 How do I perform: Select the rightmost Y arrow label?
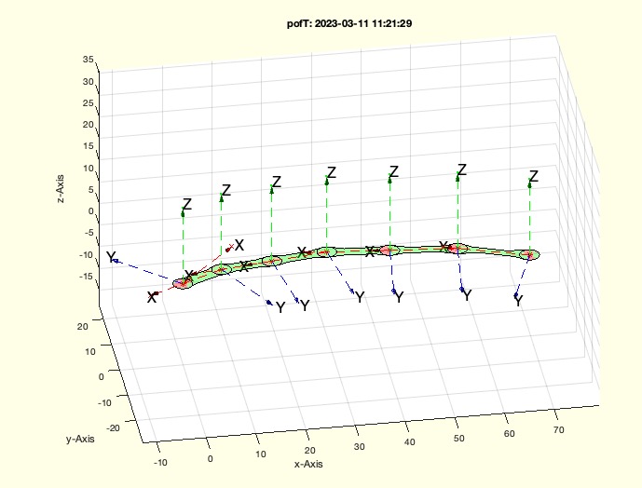[518, 300]
